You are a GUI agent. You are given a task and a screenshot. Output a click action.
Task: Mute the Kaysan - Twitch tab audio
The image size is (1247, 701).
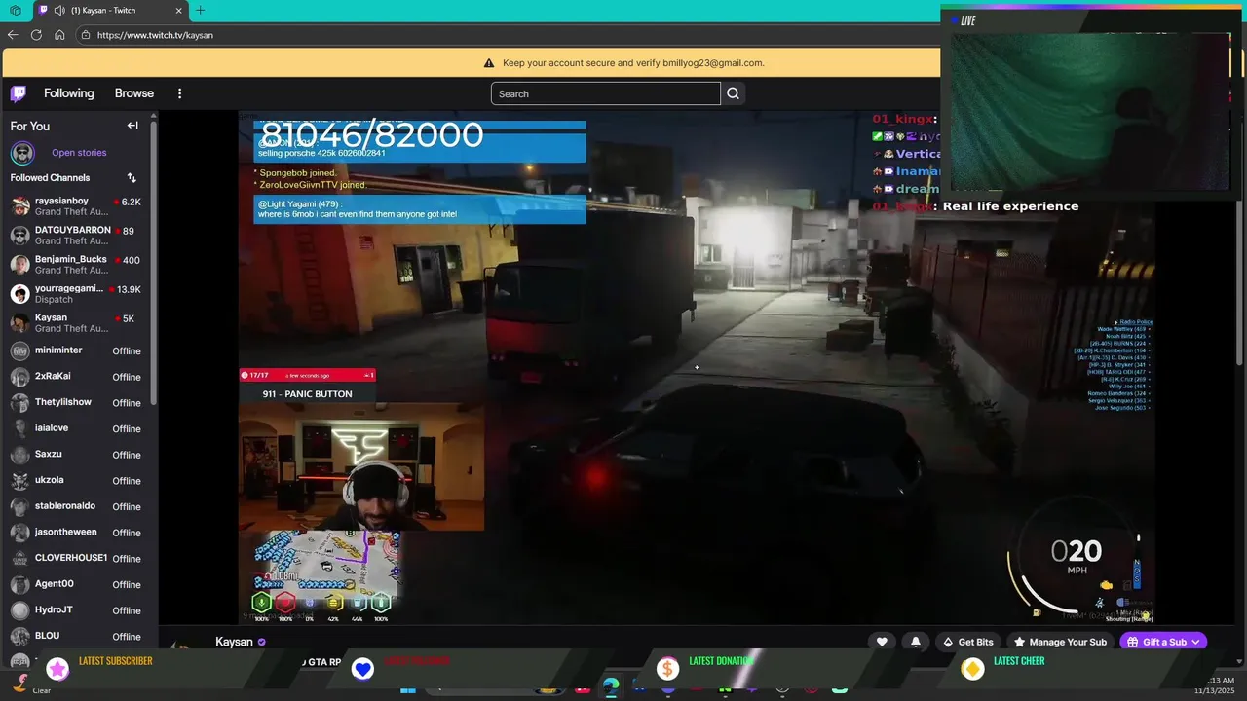[59, 10]
